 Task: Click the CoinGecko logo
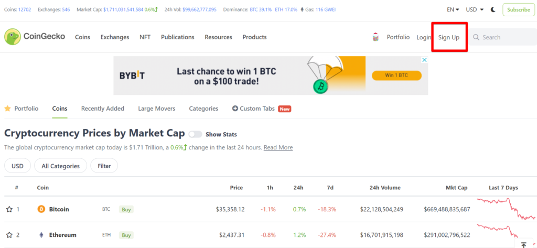click(x=35, y=37)
